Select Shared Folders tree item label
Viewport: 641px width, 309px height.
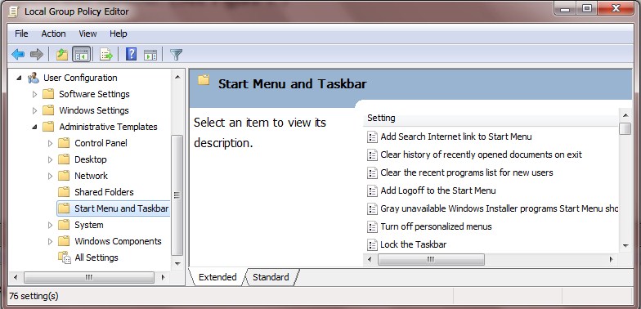104,192
